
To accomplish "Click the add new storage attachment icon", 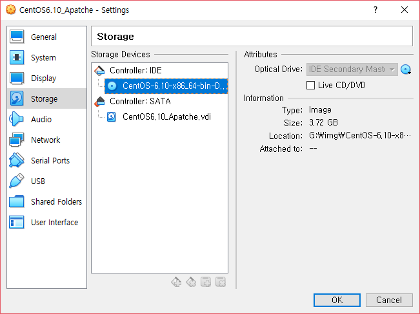I will (206, 282).
